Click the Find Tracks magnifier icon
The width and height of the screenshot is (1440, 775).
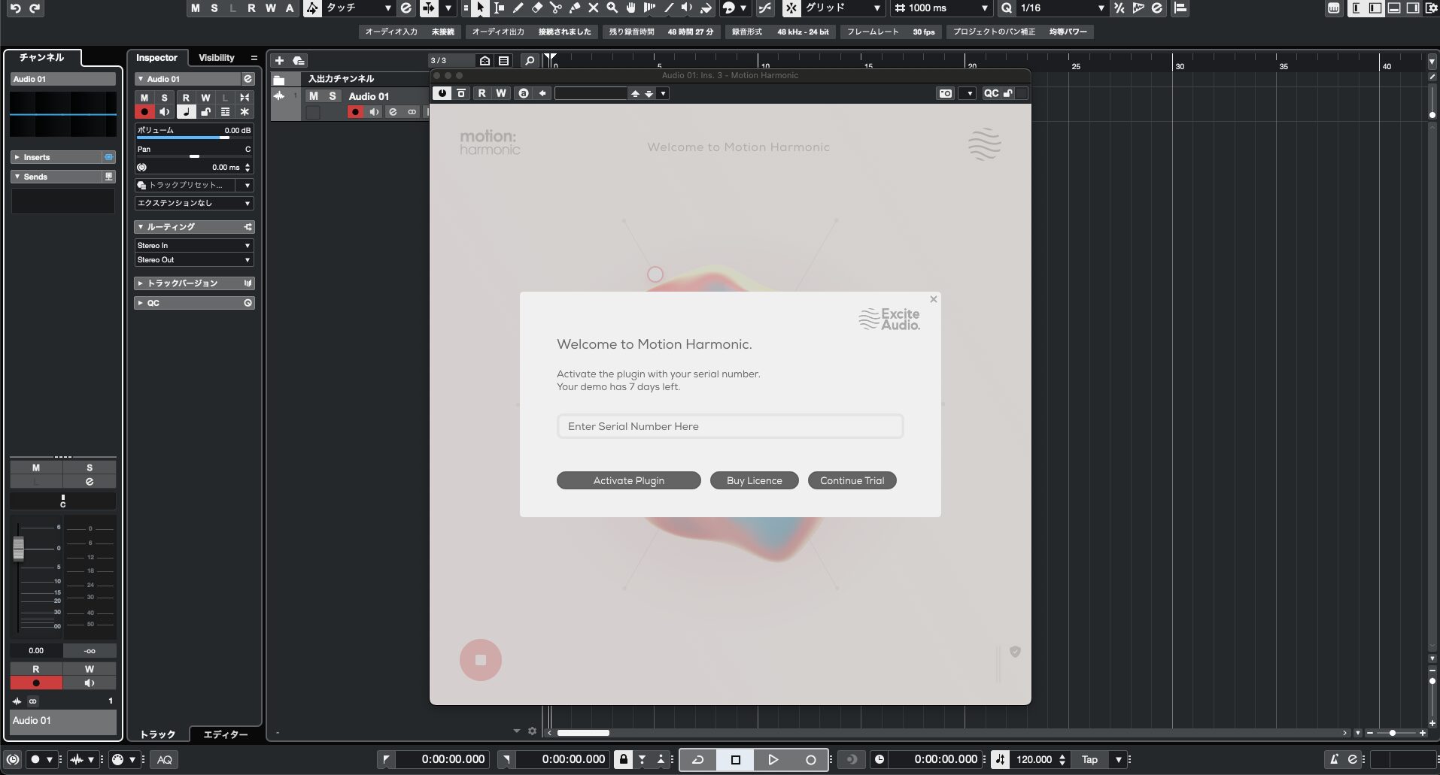point(530,61)
